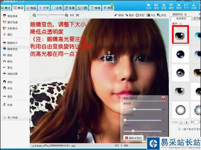Open the 染发 hair dye tool
This screenshot has height=150, width=201.
tap(8, 88)
